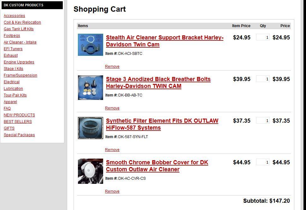
Task: Select quantity input for Chrome Bobber Cover
Action: click(263, 162)
